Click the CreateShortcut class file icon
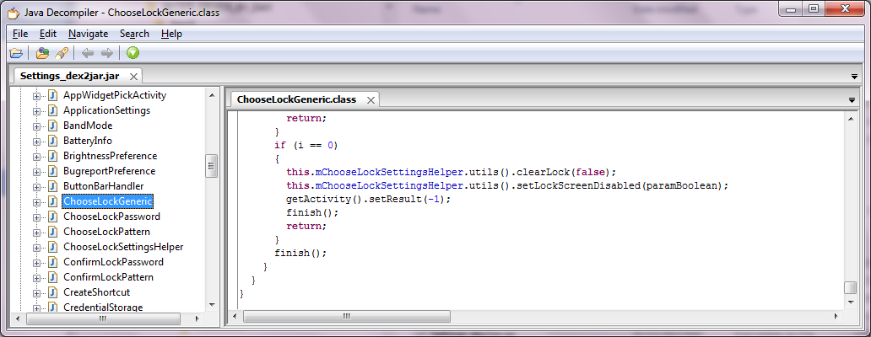The image size is (871, 337). click(52, 292)
